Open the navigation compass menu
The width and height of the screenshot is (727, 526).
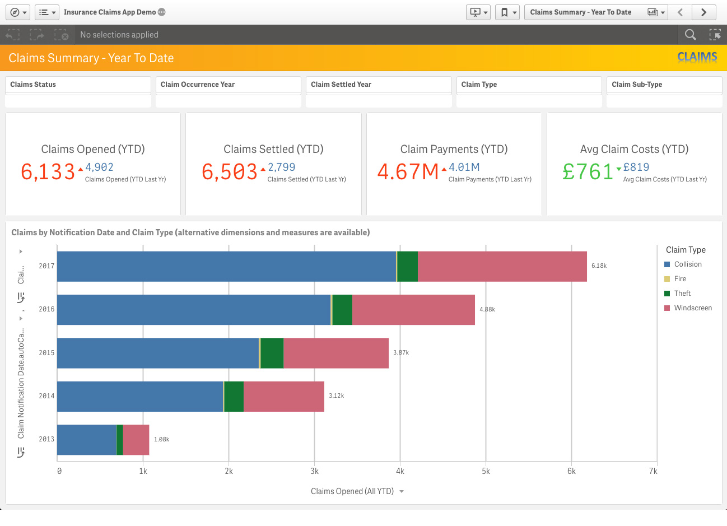tap(18, 12)
